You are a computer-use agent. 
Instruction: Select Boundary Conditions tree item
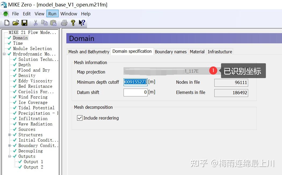(38, 145)
